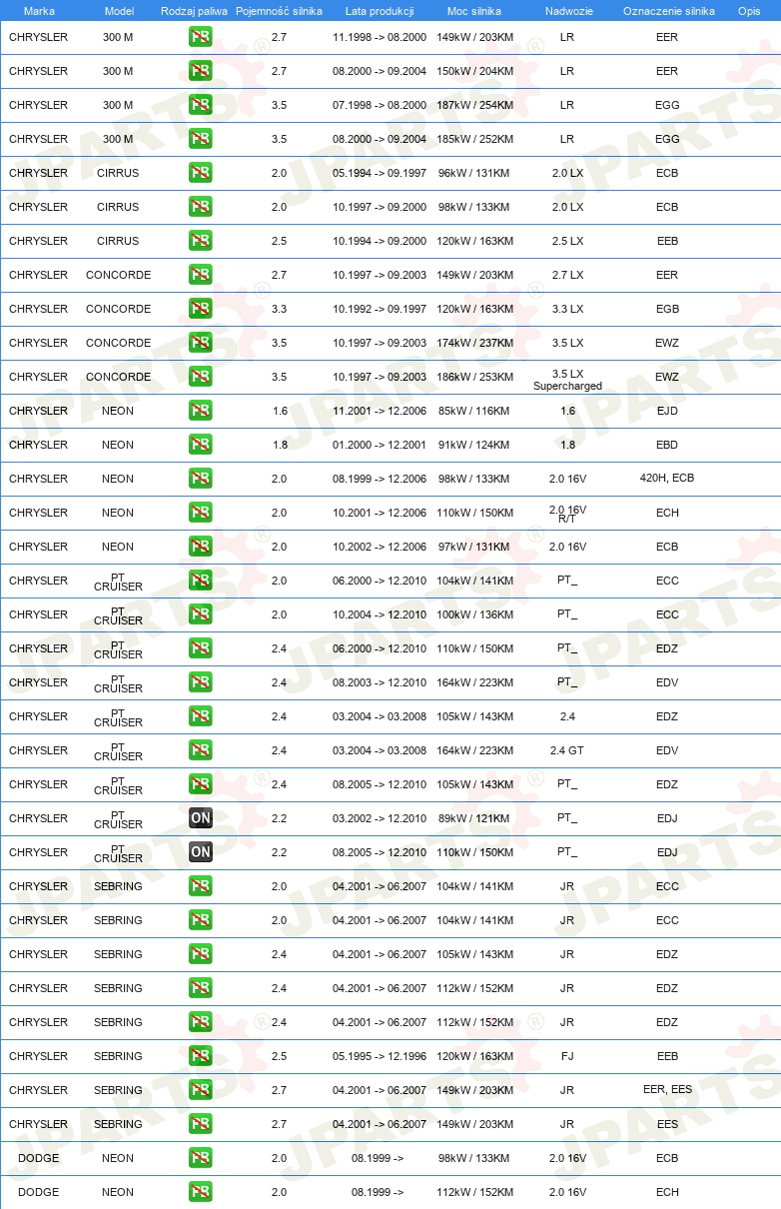This screenshot has width=781, height=1209.
Task: Click the Marka column header
Action: pos(39,11)
